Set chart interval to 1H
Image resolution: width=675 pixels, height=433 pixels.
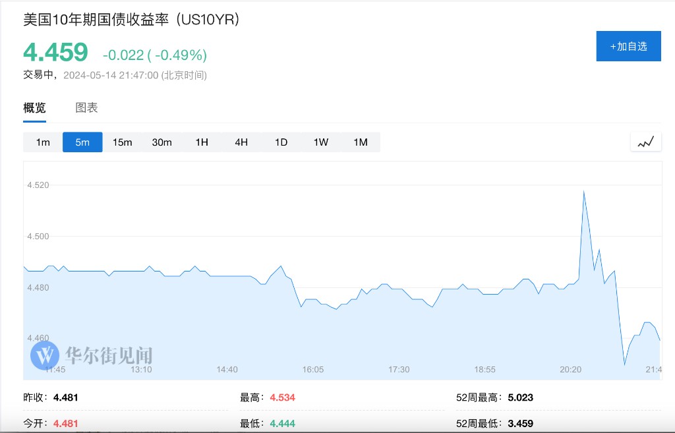click(202, 142)
